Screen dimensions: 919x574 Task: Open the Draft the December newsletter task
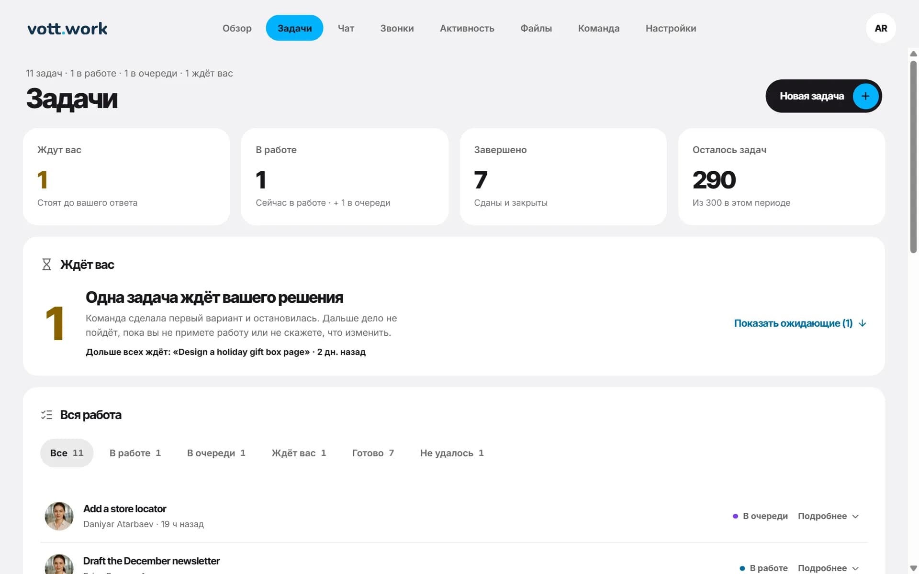(151, 561)
